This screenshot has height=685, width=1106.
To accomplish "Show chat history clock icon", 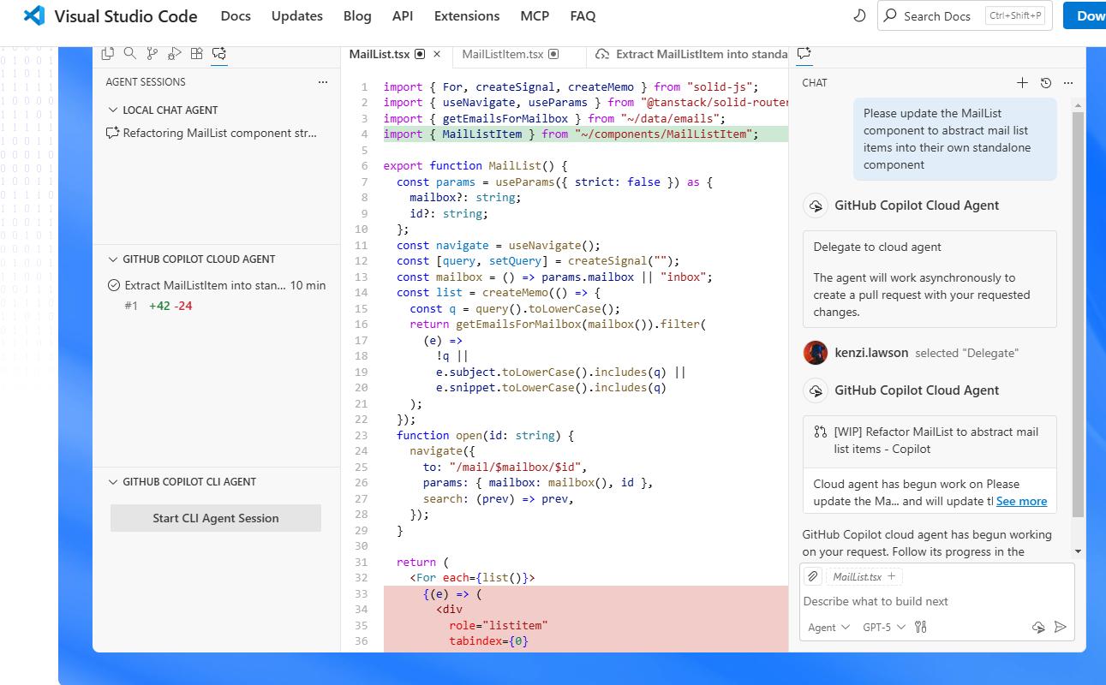I will click(x=1045, y=83).
